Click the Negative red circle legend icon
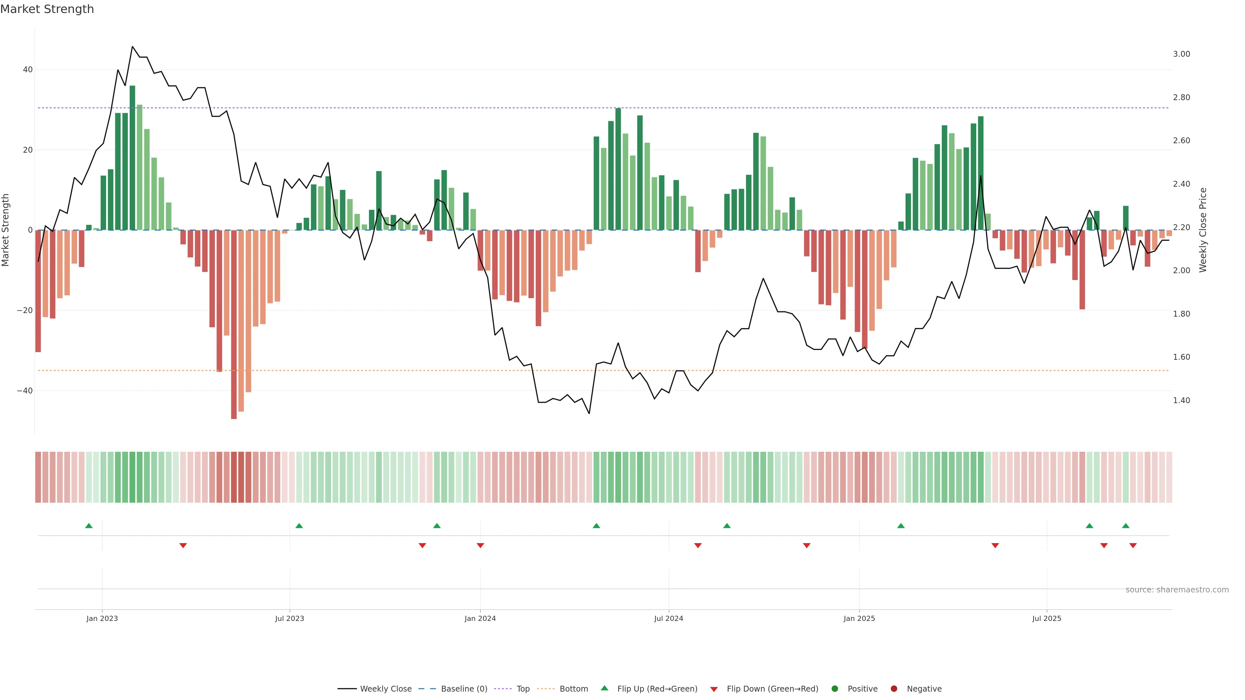The image size is (1245, 700). tap(894, 688)
